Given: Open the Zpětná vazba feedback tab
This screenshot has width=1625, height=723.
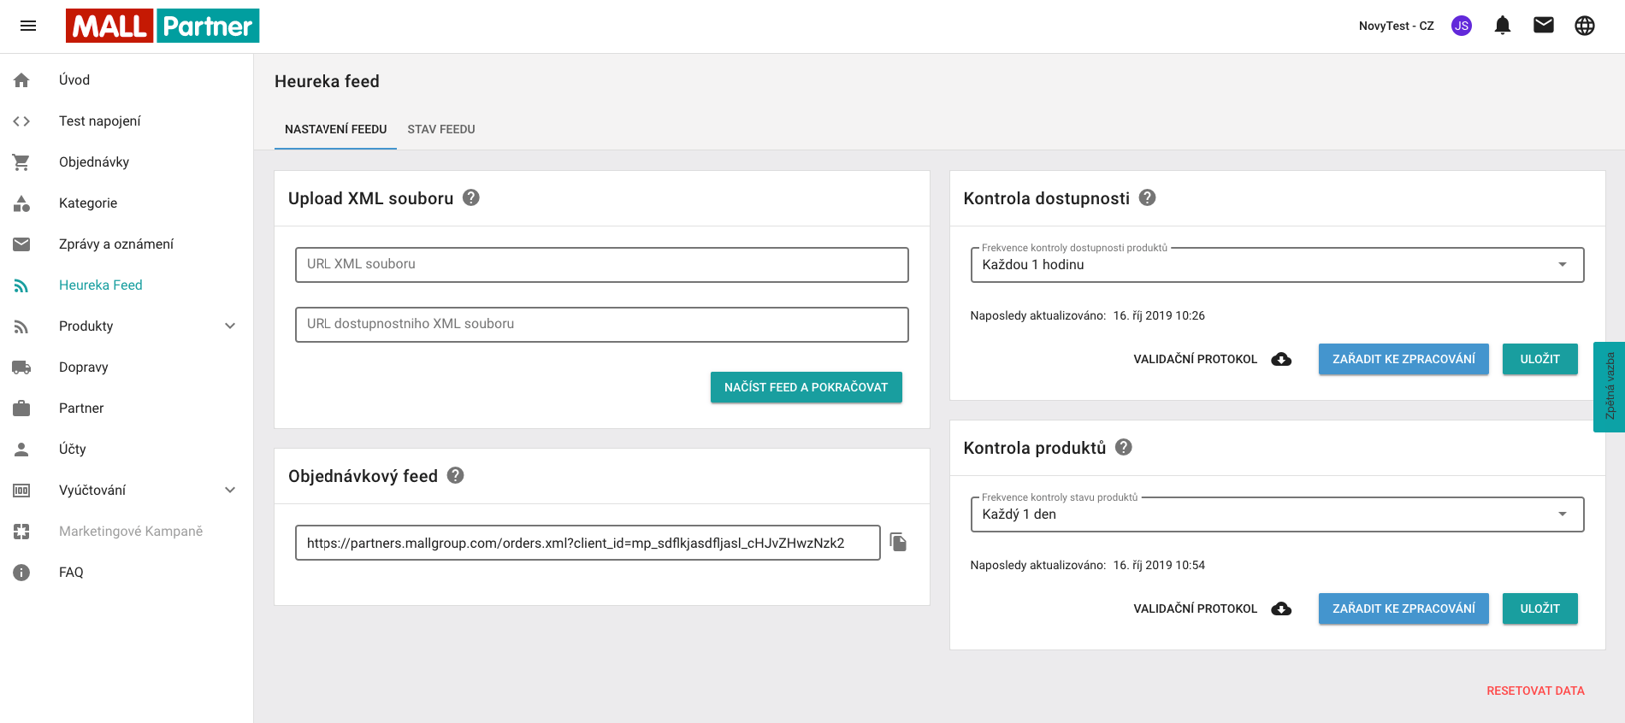Looking at the screenshot, I should [1610, 386].
